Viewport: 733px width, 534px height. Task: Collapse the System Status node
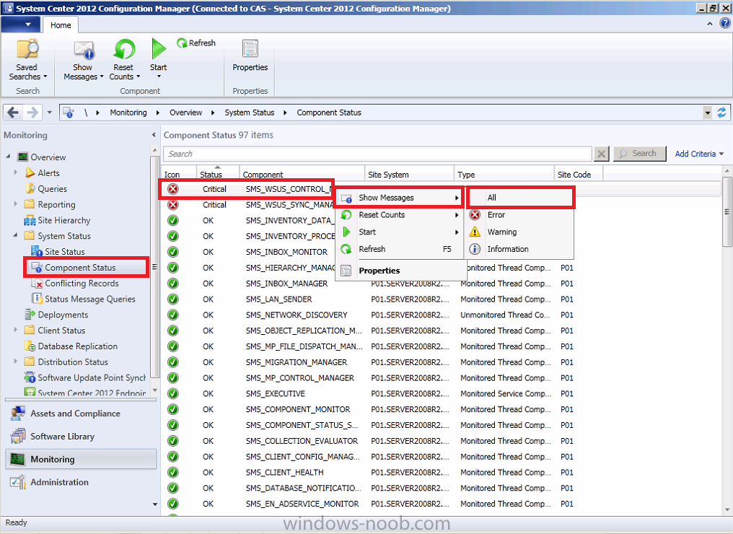(x=15, y=235)
